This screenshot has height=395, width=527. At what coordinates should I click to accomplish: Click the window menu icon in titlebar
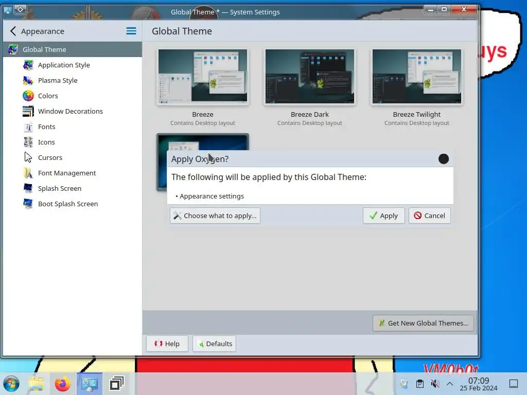(x=8, y=10)
